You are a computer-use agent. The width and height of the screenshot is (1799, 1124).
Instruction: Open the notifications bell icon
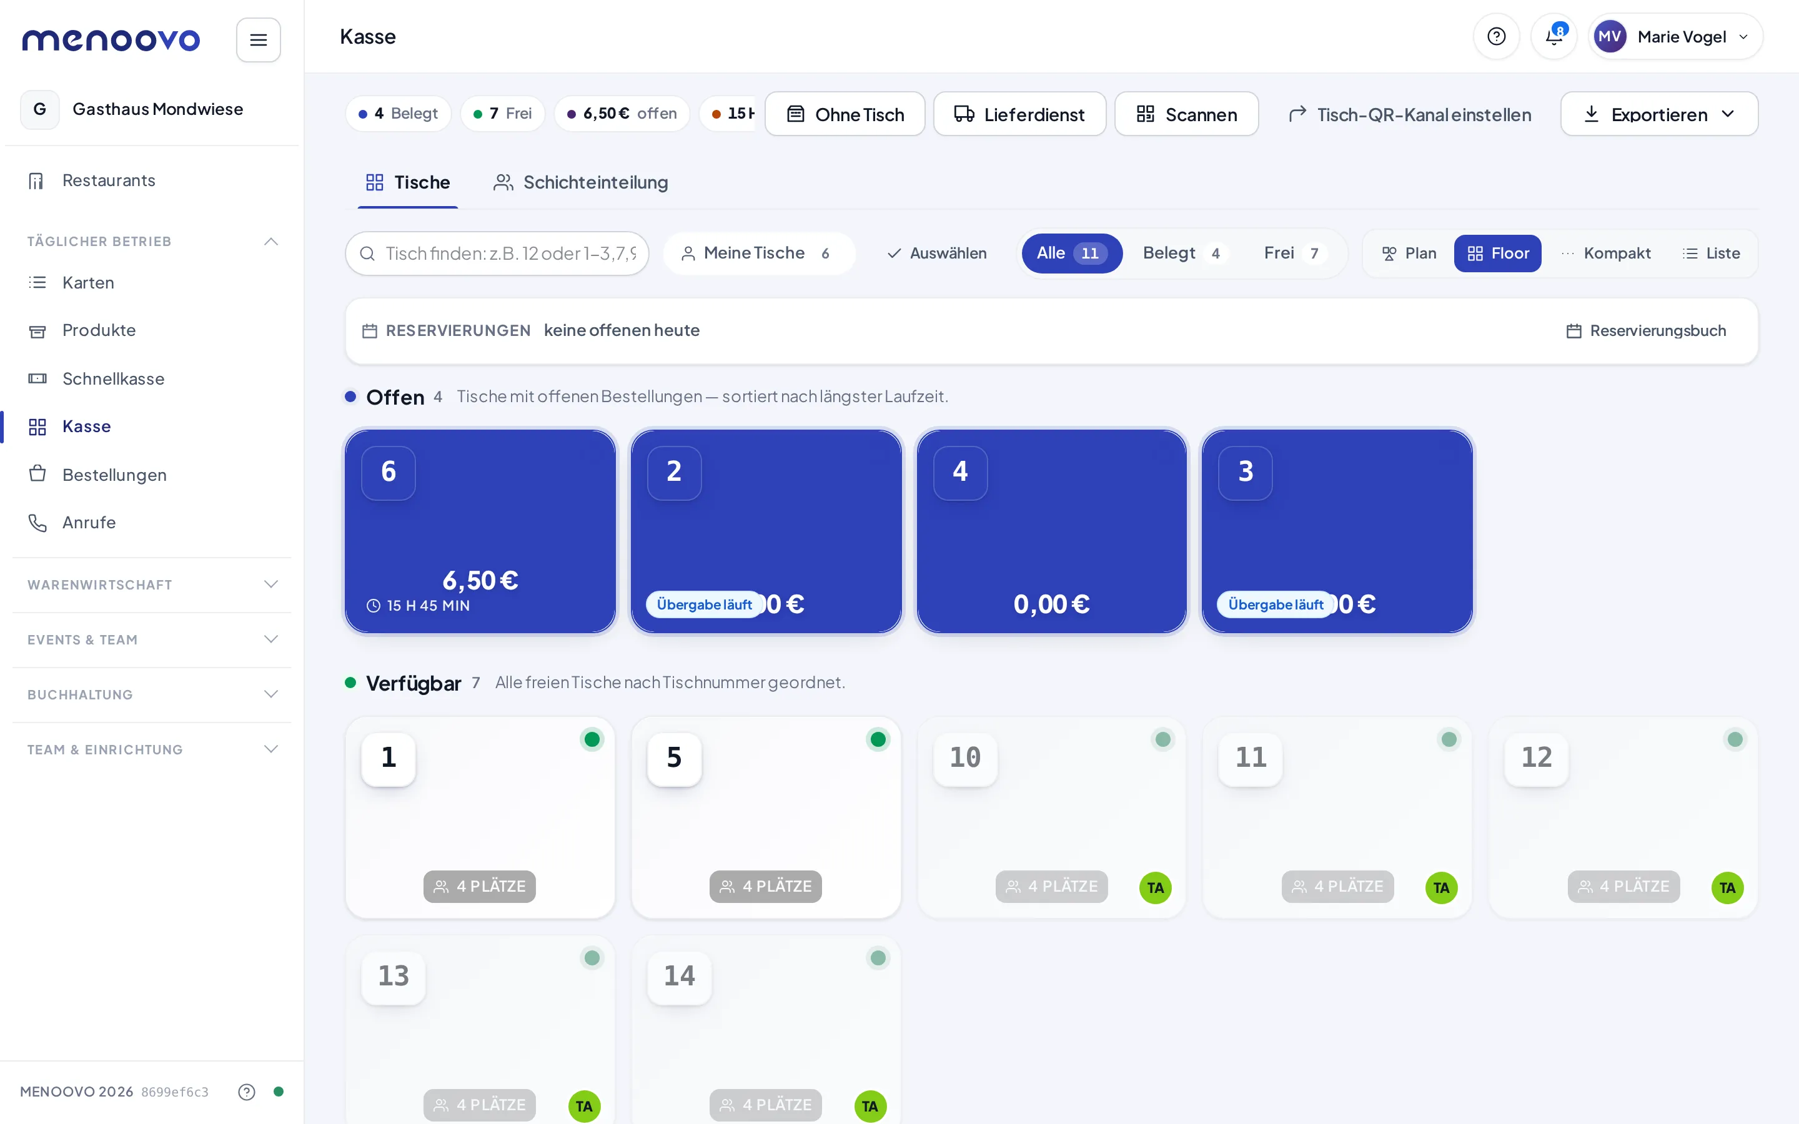click(1554, 36)
